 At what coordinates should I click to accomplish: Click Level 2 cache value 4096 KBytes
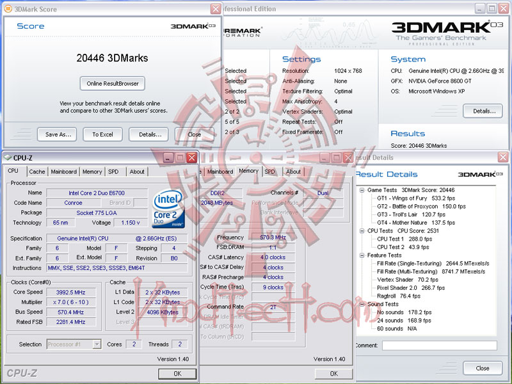click(x=163, y=312)
